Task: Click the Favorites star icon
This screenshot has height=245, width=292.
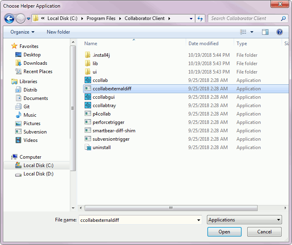Action: (14, 46)
